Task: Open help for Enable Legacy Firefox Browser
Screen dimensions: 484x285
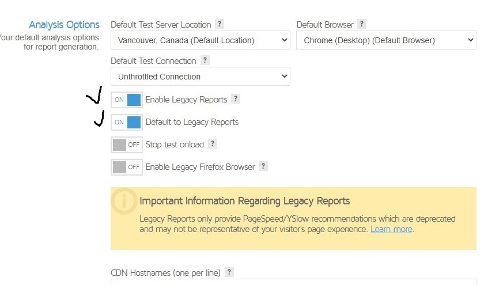Action: point(263,166)
